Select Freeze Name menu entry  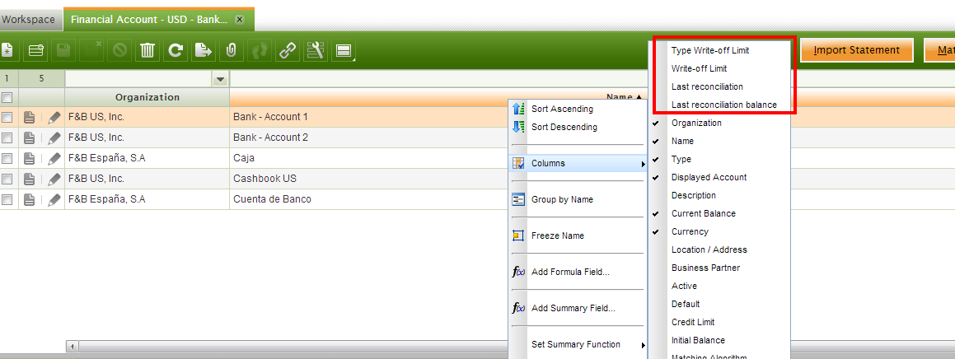point(578,235)
